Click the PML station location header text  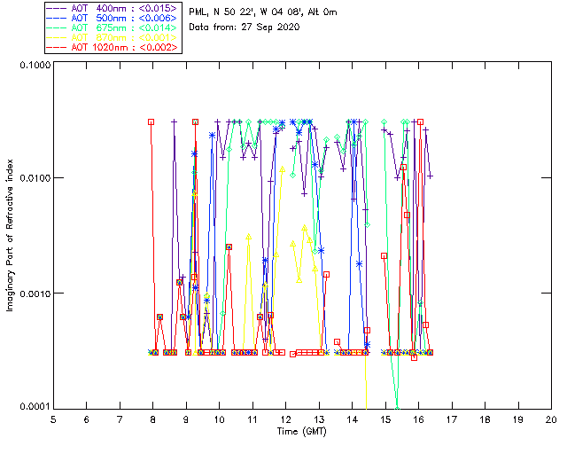(263, 12)
